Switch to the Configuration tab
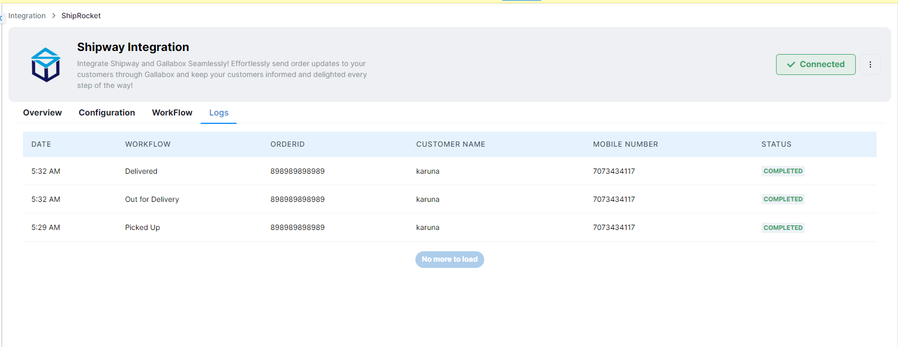The width and height of the screenshot is (898, 347). coord(107,112)
